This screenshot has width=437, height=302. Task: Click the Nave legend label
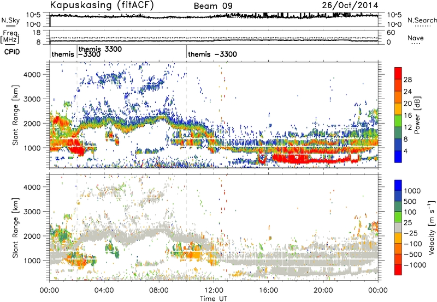416,38
